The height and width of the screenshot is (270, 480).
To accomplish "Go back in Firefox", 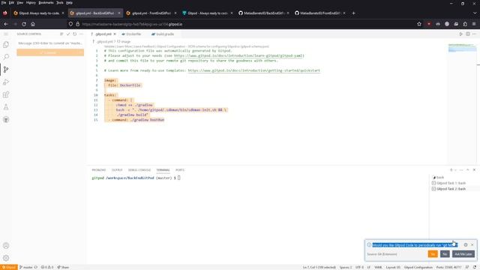I will tap(6, 24).
